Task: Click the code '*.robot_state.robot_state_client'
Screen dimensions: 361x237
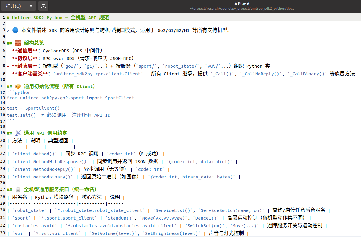Action: pos(100,210)
